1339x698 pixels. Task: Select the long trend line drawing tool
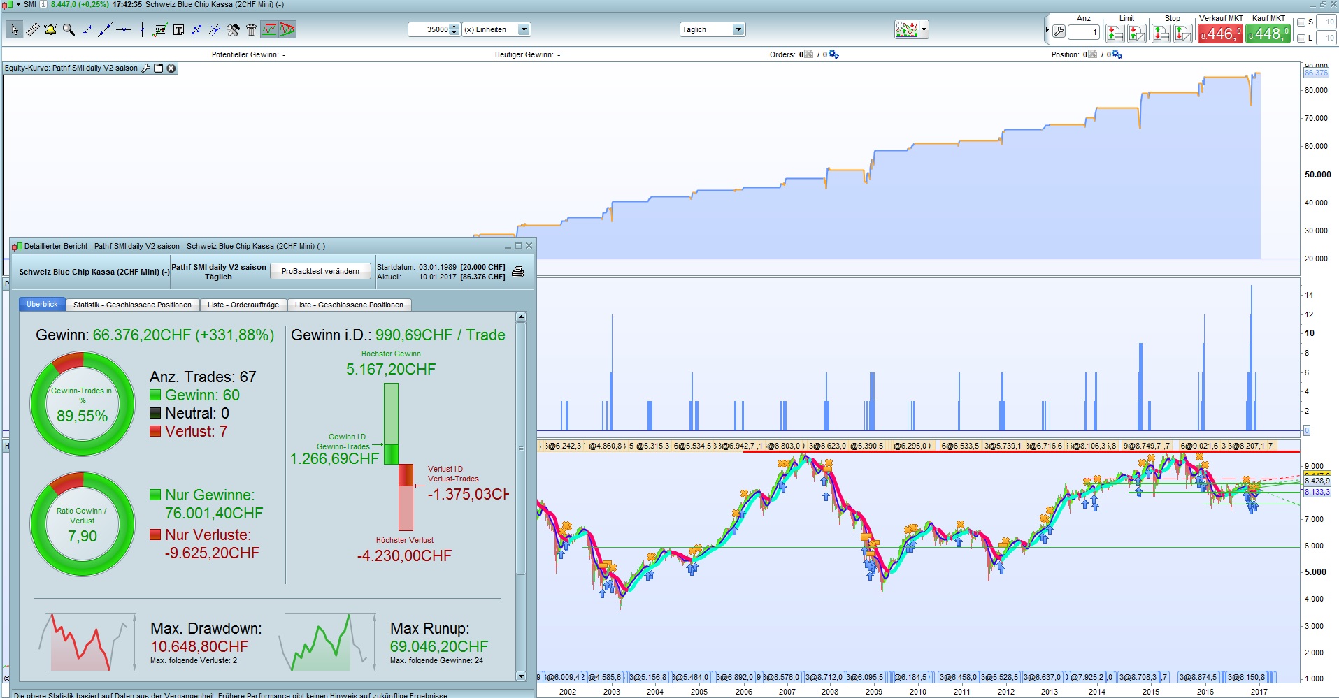pos(106,29)
